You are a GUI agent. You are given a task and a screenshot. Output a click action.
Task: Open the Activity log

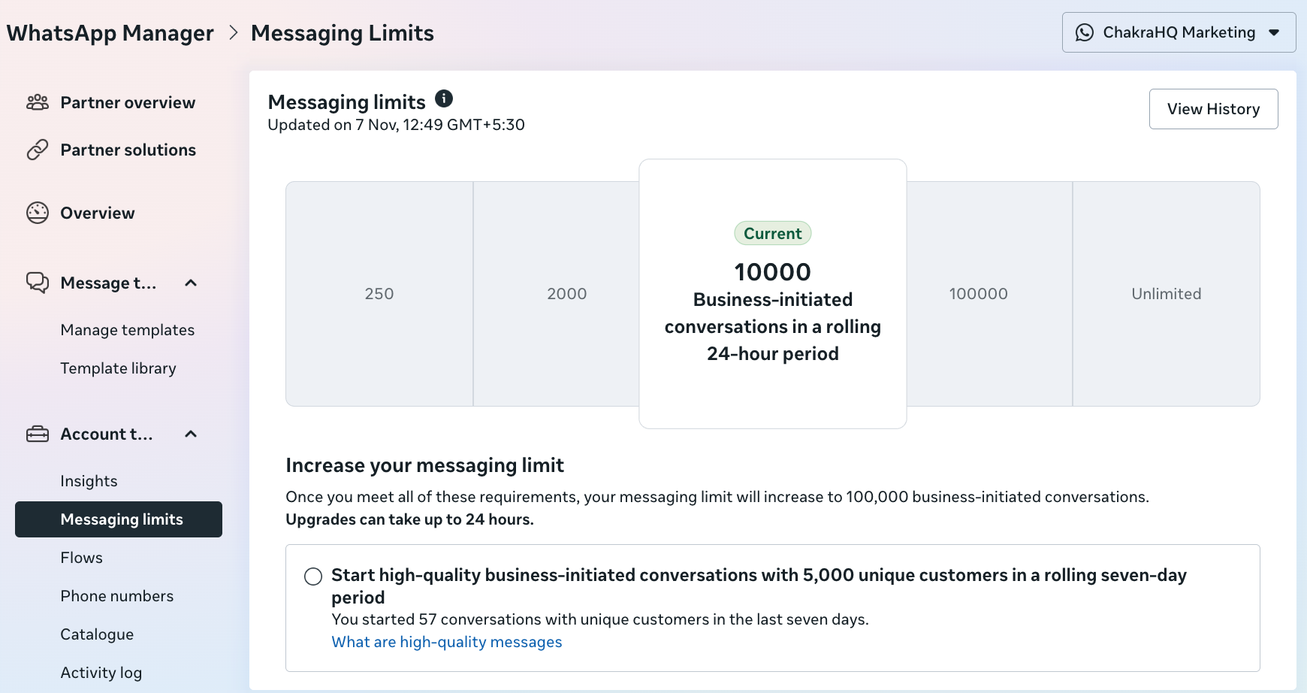pos(101,672)
